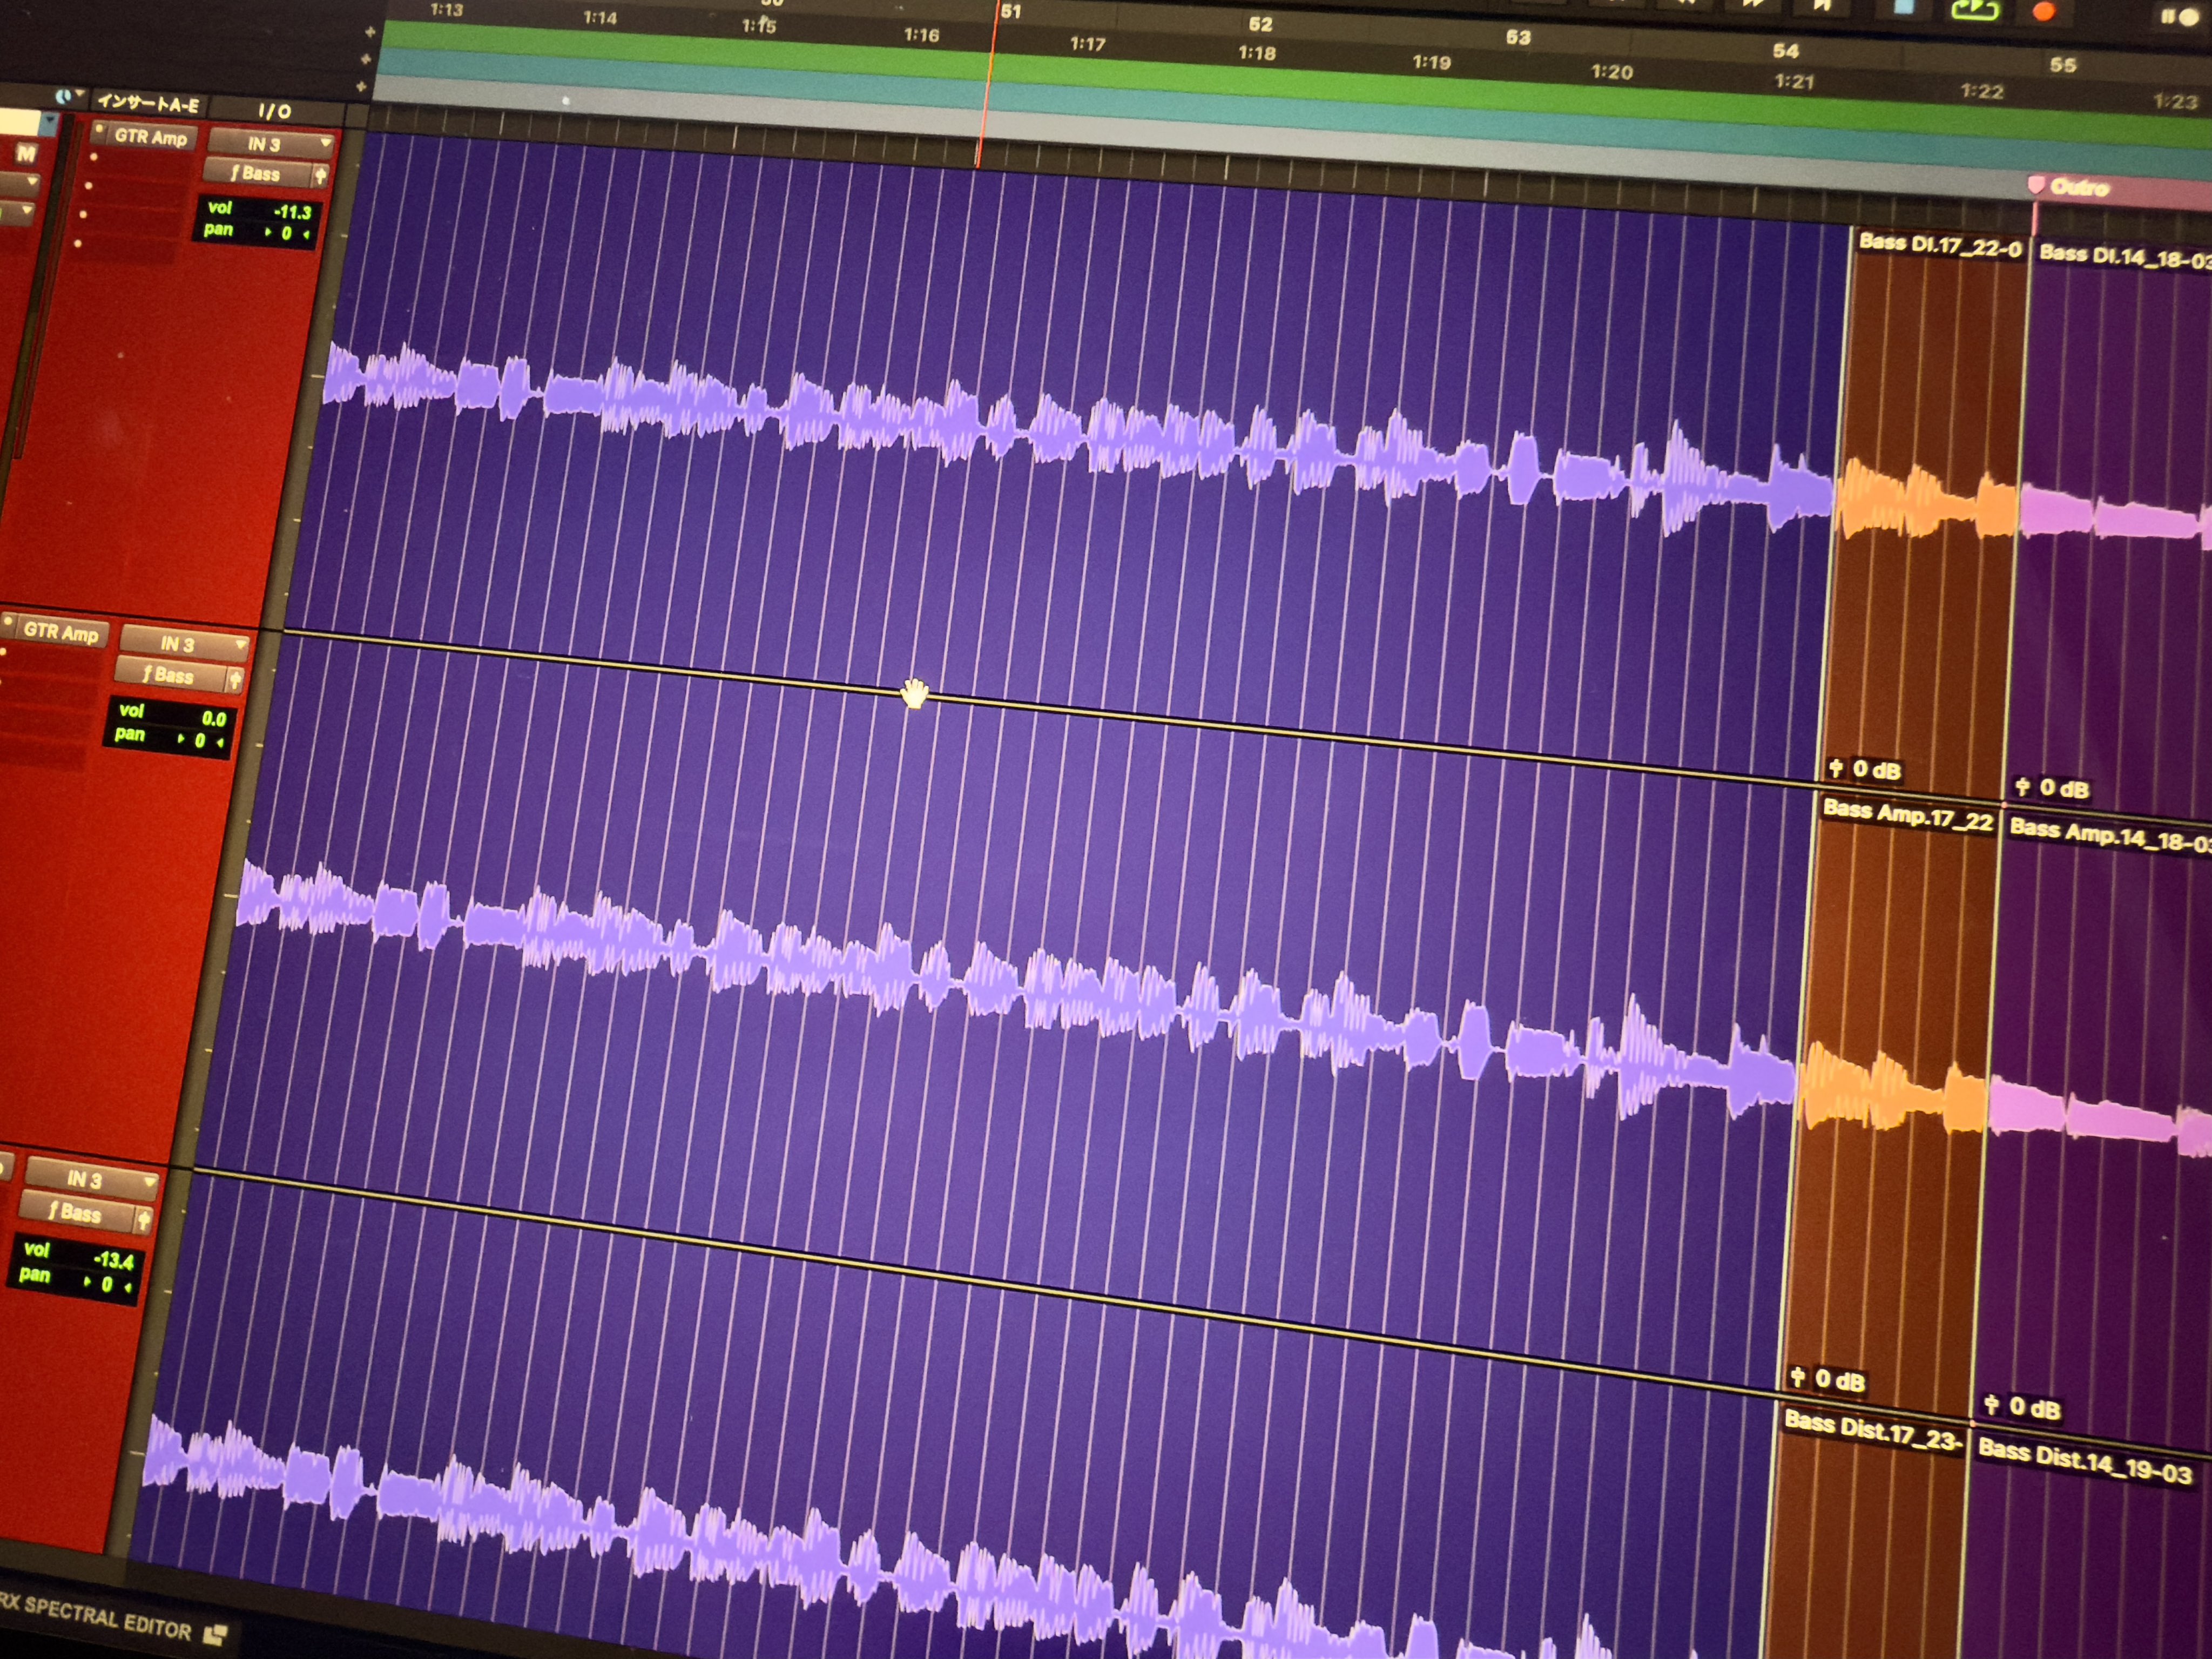2212x1659 pixels.
Task: Open IN 3 input selector on third track
Action: coord(92,1180)
